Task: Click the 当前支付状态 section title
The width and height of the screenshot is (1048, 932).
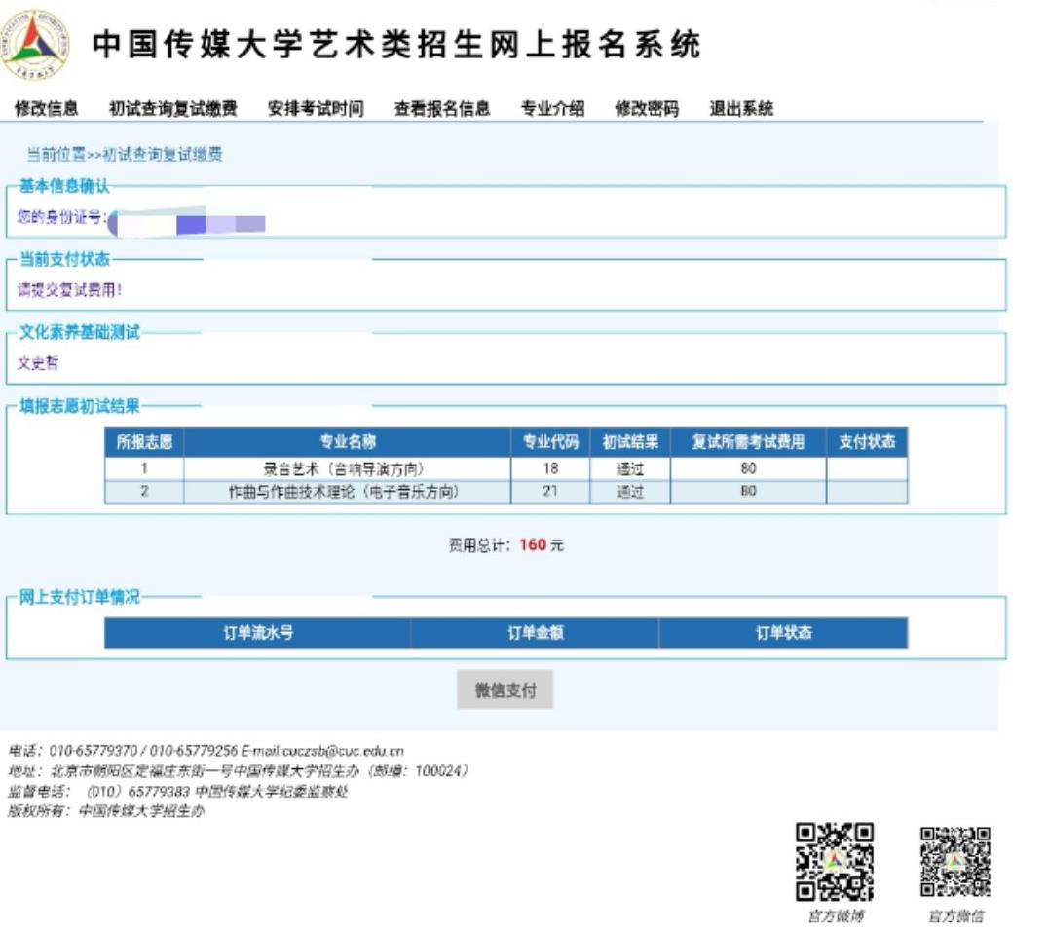Action: 64,259
